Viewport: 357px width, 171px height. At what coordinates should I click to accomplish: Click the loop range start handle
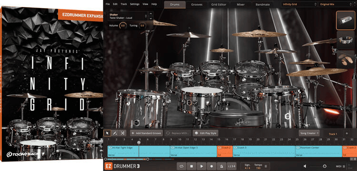pyautogui.click(x=105, y=159)
